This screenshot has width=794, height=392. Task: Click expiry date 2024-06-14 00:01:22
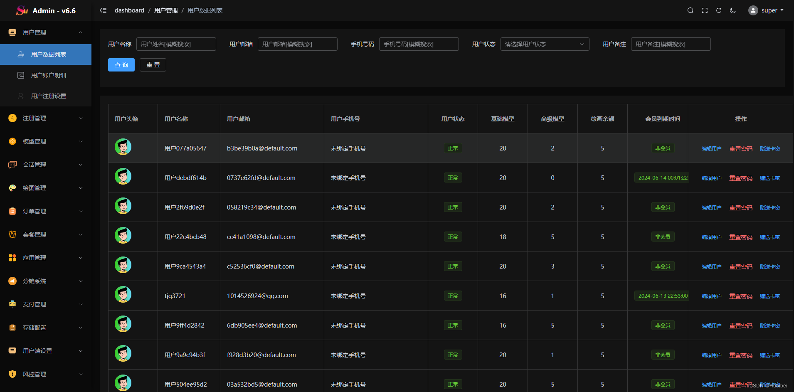662,178
